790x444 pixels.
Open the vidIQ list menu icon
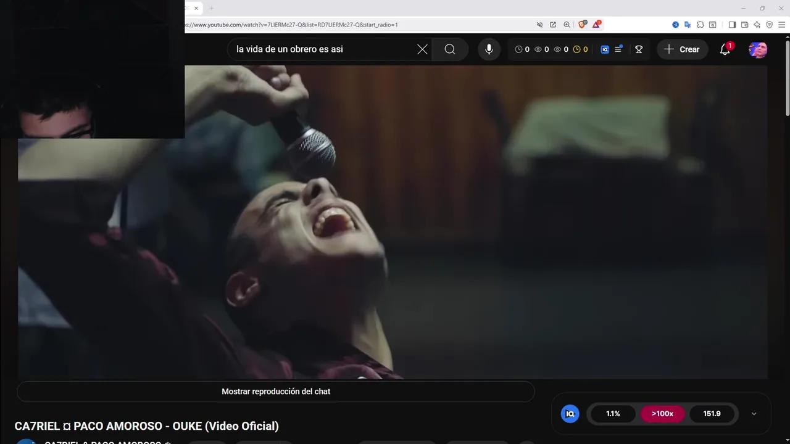pos(618,49)
